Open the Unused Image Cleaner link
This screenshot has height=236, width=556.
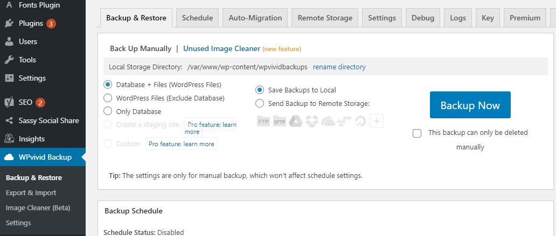point(221,48)
